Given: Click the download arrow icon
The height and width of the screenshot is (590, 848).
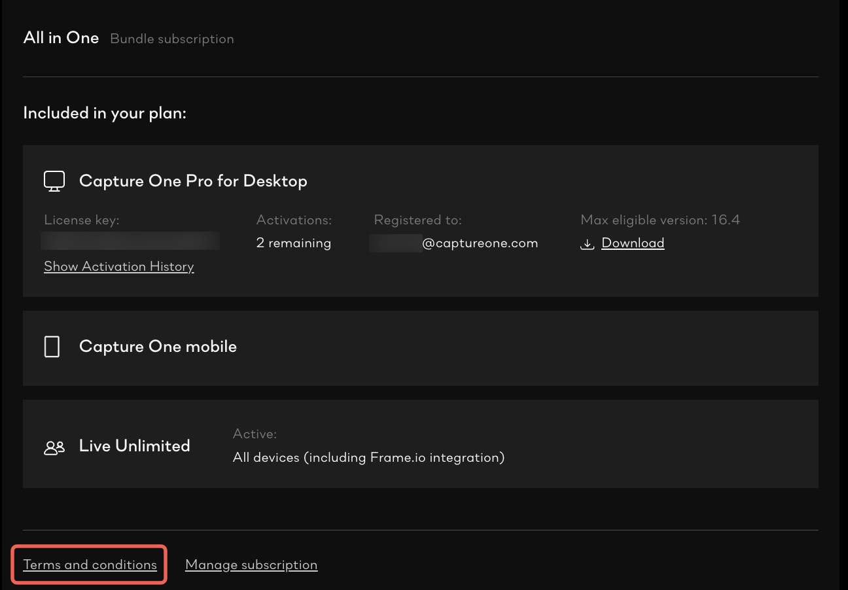Looking at the screenshot, I should coord(588,244).
